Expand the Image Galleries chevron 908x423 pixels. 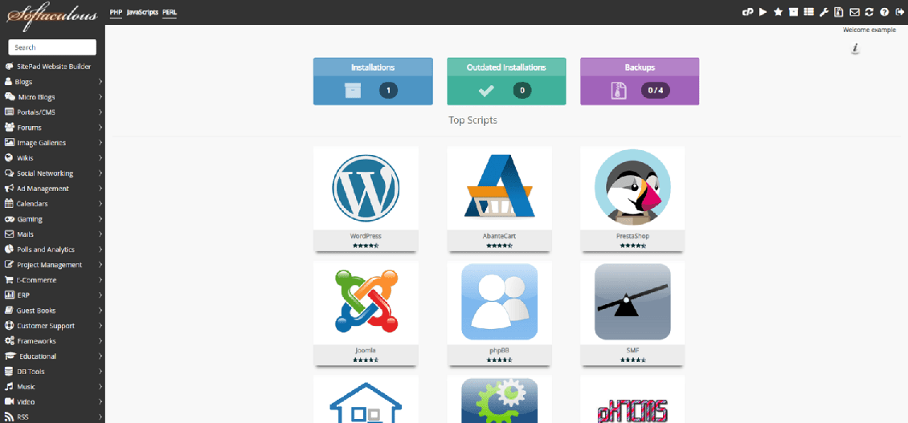[100, 143]
